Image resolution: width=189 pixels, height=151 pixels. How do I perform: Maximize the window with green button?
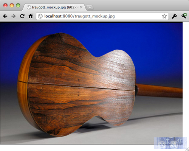18,5
